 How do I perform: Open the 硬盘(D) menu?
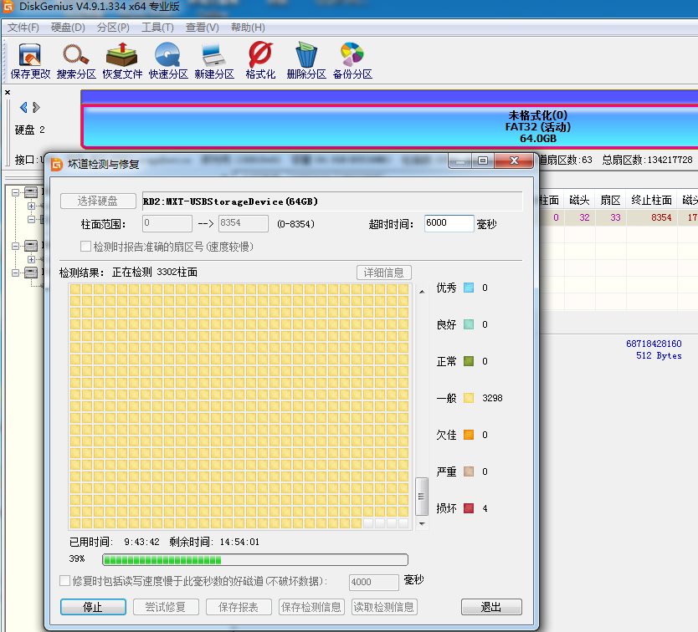coord(68,28)
